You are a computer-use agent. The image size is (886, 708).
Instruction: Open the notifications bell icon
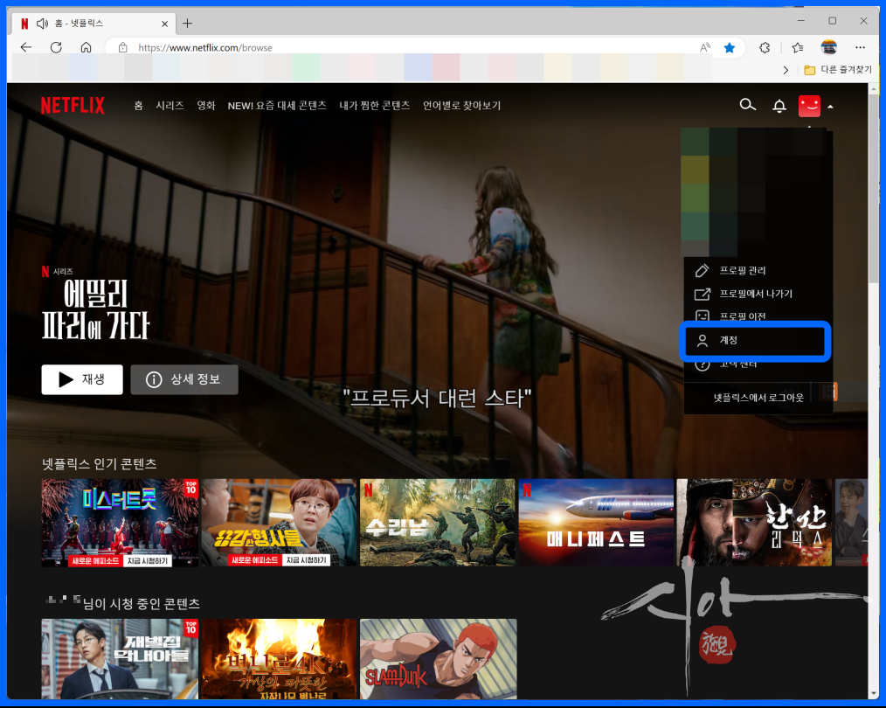(779, 106)
